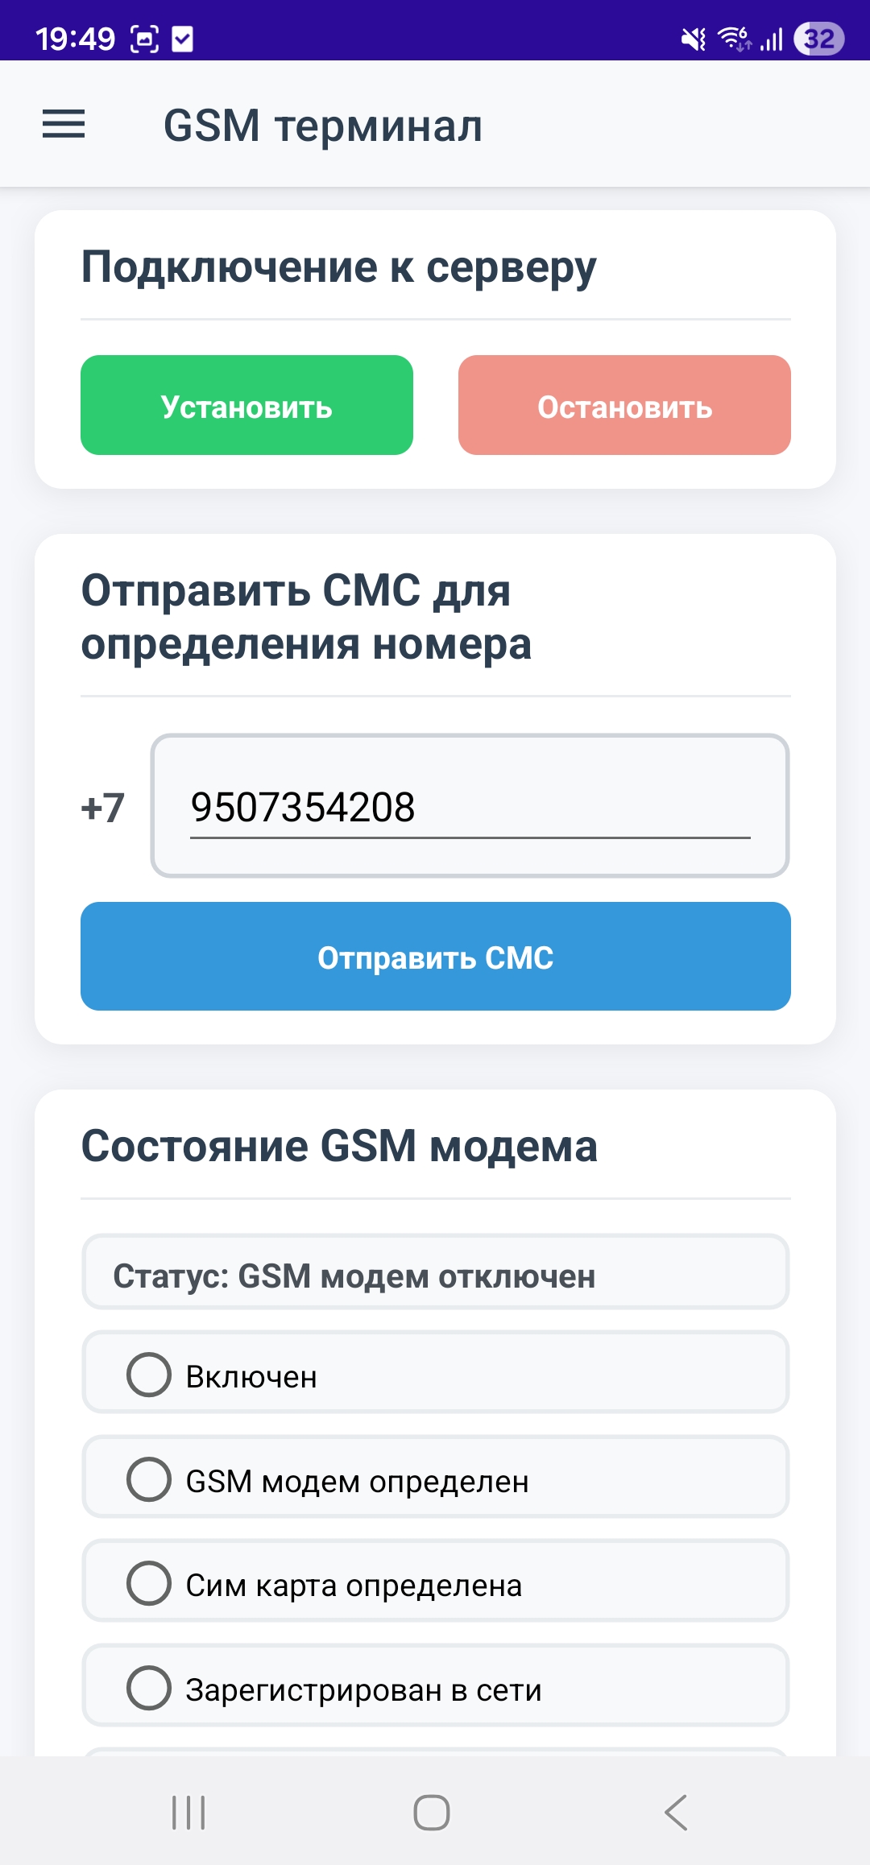Screen dimensions: 870x1865
Task: Tap the GSM modem status text box
Action: (x=435, y=1272)
